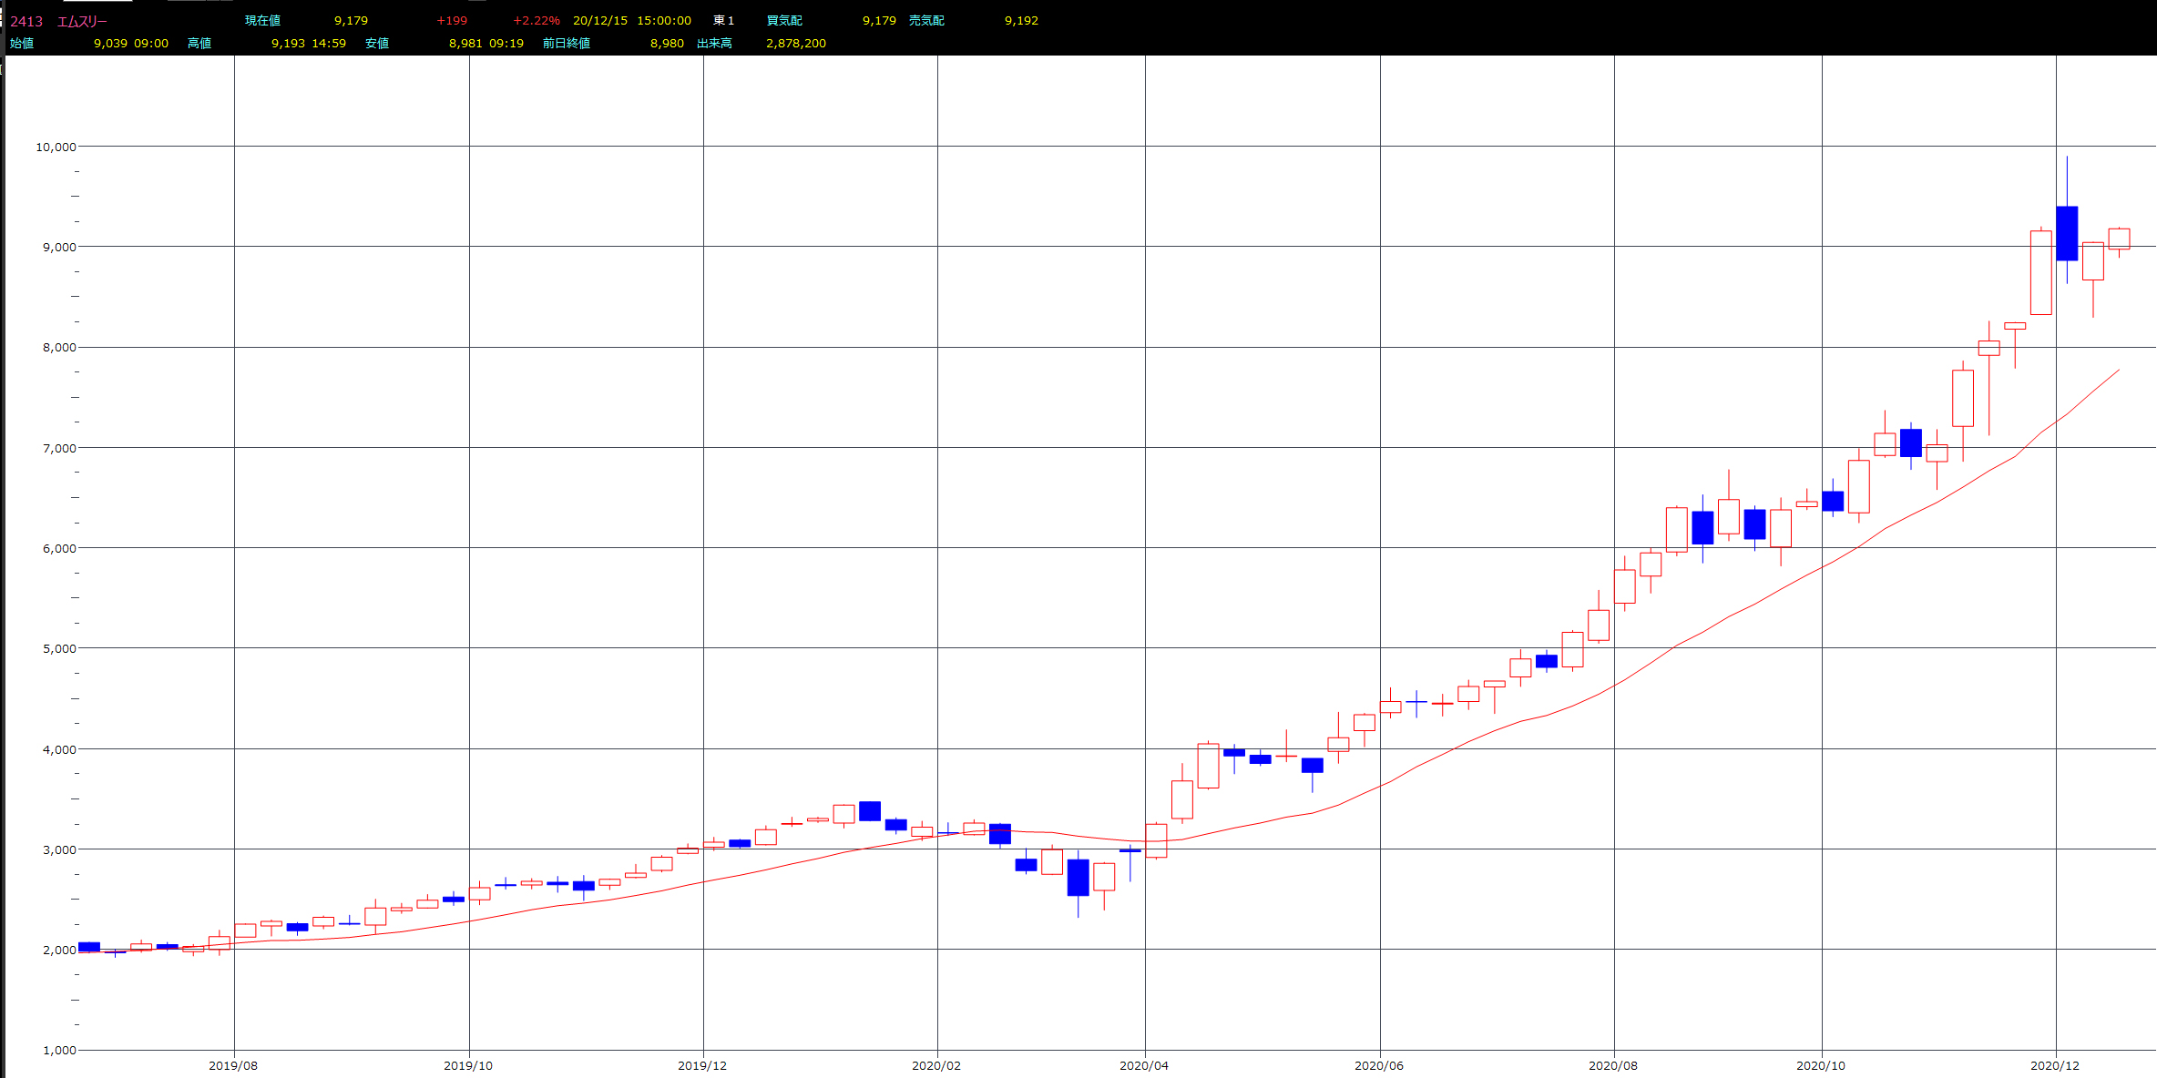Screen dimensions: 2157x1078
Task: Click the +2.22% change percentage
Action: coord(537,20)
